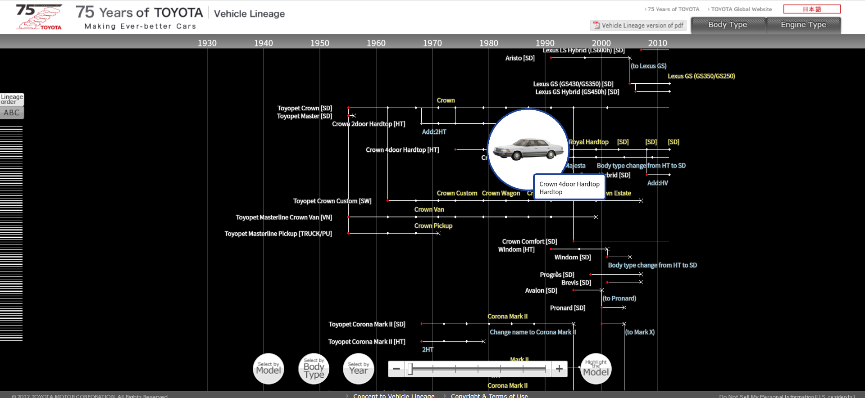This screenshot has width=865, height=398.
Task: Switch to the Body Type tab
Action: 728,25
